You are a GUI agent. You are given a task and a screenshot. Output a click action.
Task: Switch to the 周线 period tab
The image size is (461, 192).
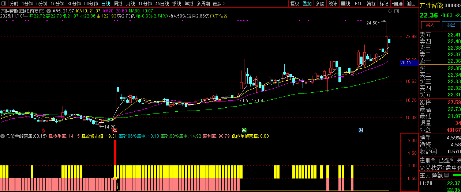coord(118,4)
